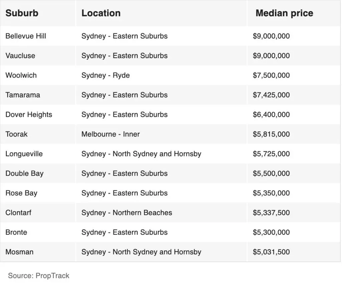The width and height of the screenshot is (342, 283).
Task: Click Sydney - Ryde location cell
Action: point(106,75)
